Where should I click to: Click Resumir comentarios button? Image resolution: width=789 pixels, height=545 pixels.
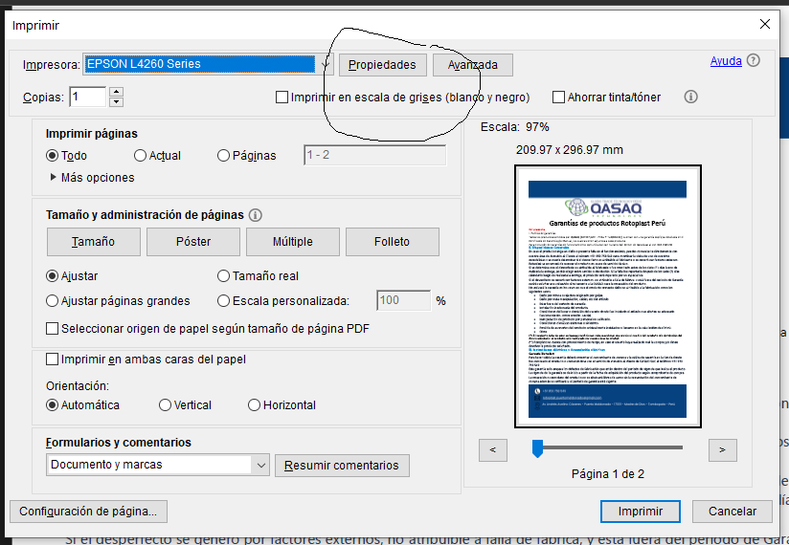[342, 465]
